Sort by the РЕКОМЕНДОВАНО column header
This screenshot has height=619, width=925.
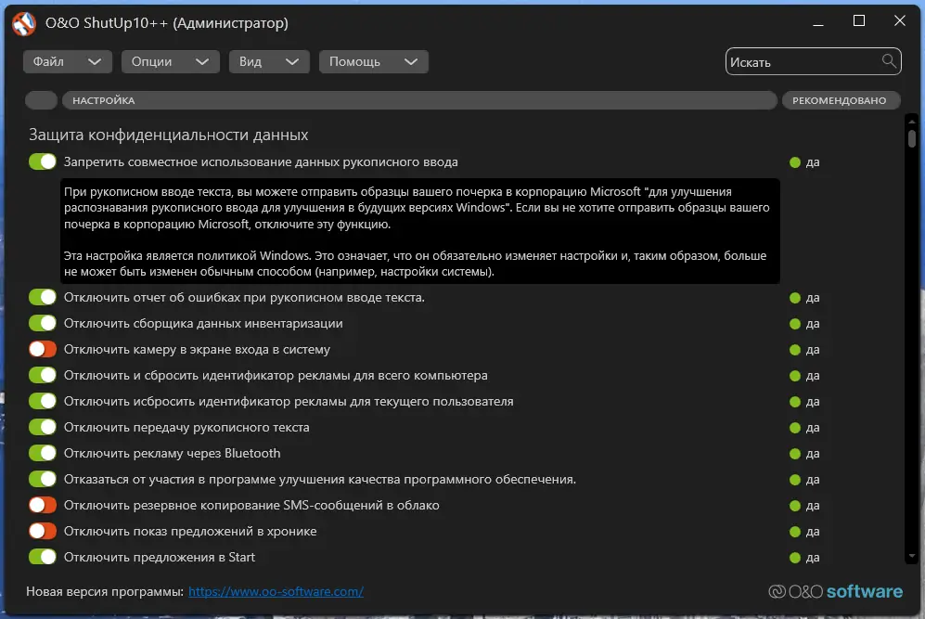tap(840, 100)
